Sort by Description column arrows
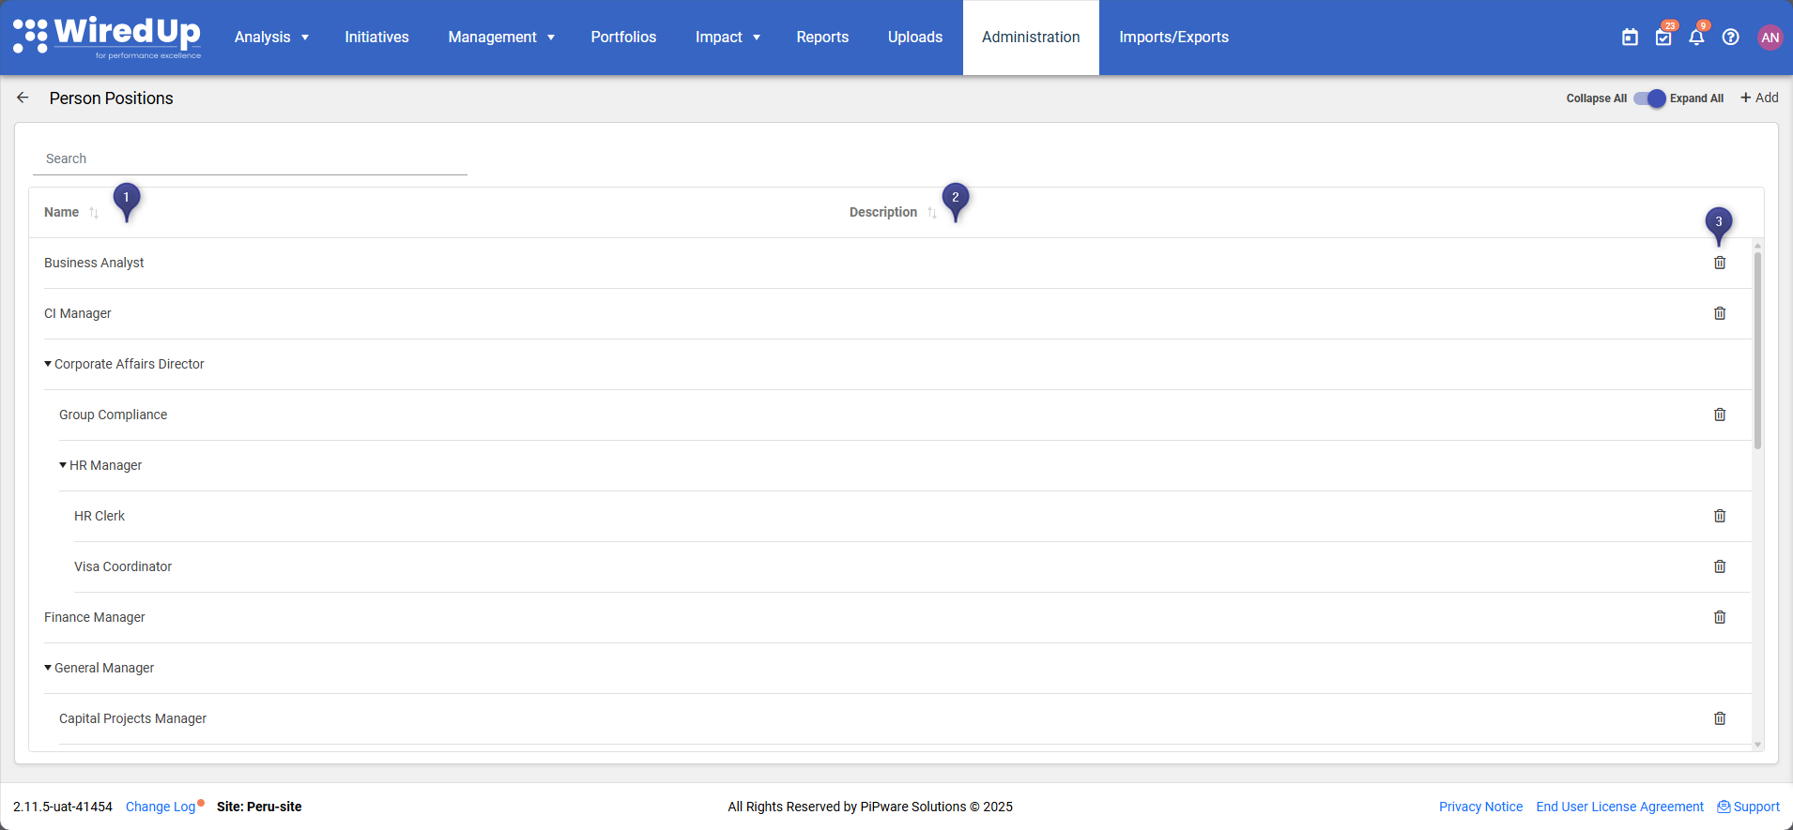Viewport: 1793px width, 830px height. click(932, 213)
